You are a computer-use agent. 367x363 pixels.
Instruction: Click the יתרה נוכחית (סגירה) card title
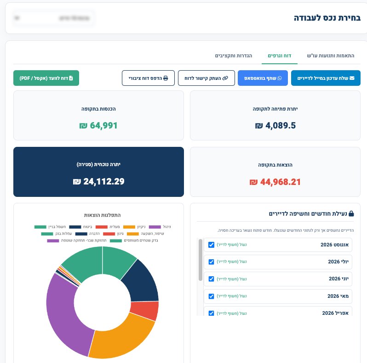[98, 164]
